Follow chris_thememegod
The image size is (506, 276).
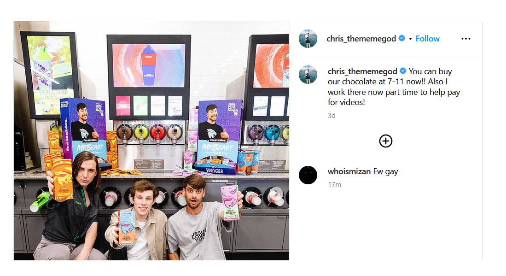[427, 39]
